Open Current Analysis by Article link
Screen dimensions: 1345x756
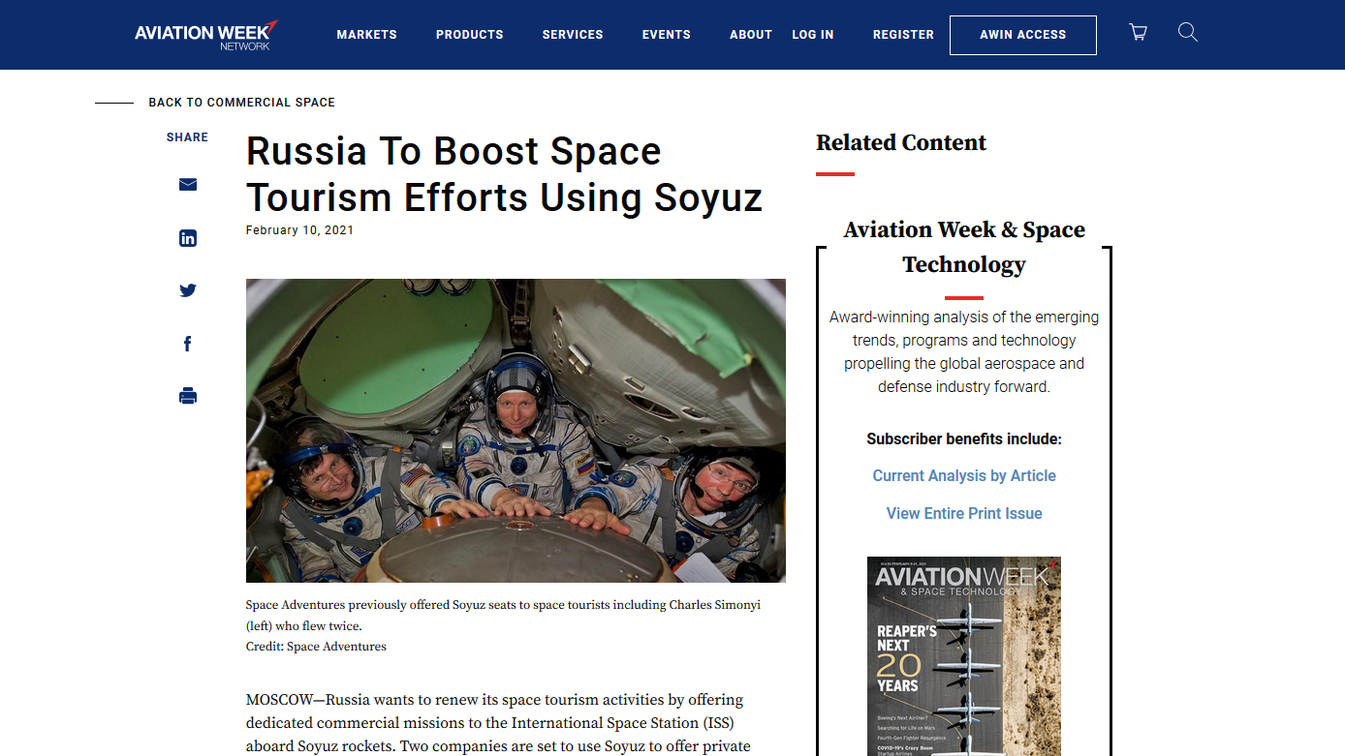pos(964,475)
